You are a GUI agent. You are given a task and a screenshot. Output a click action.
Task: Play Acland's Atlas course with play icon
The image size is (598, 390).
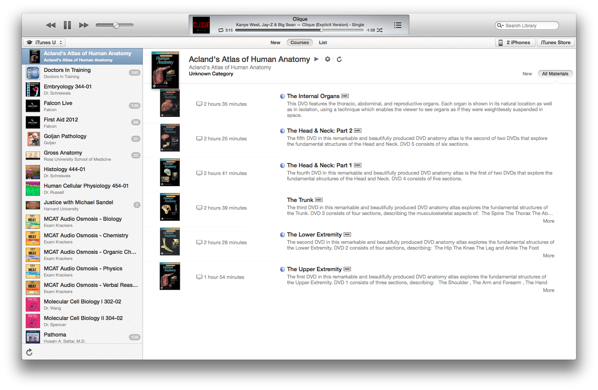[316, 59]
